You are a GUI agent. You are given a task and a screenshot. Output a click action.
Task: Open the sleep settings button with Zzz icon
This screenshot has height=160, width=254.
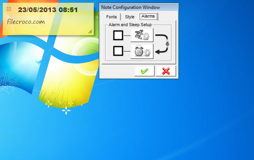pyautogui.click(x=142, y=35)
